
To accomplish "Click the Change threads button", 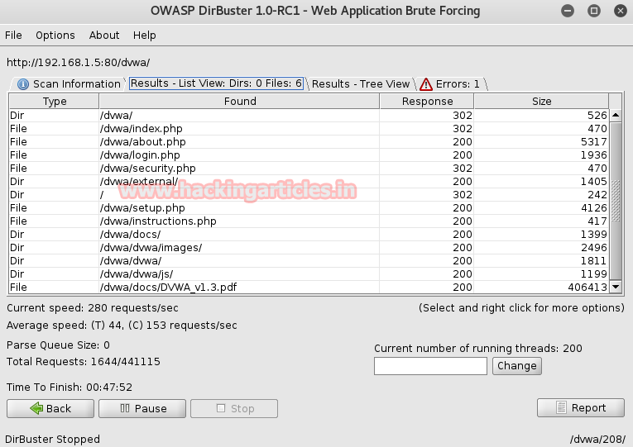I will tap(516, 366).
